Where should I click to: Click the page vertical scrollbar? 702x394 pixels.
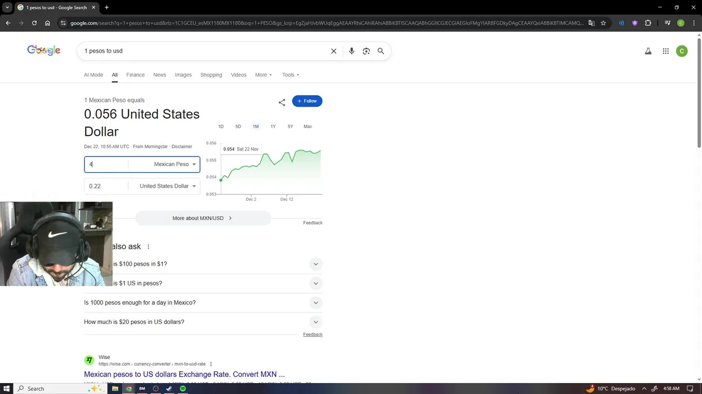[x=699, y=92]
